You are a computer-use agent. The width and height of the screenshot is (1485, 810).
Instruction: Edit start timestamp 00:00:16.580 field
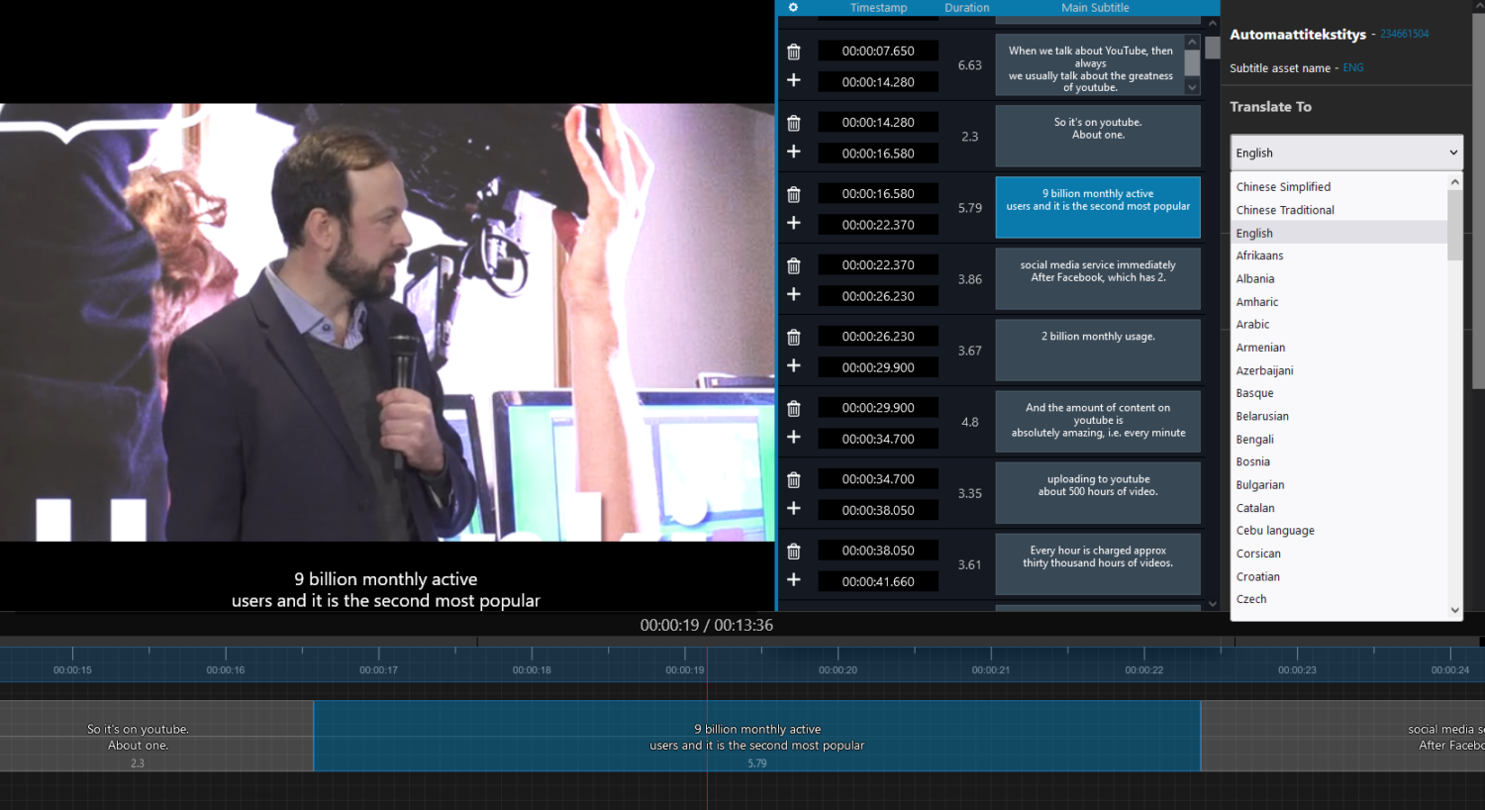point(878,194)
